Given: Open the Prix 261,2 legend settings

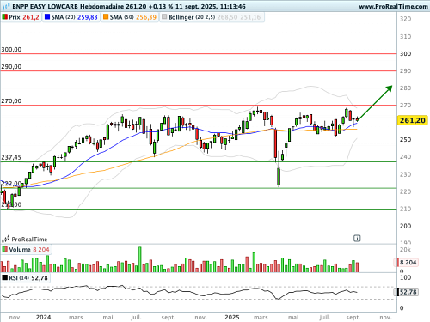Looking at the screenshot, I should 21,17.
